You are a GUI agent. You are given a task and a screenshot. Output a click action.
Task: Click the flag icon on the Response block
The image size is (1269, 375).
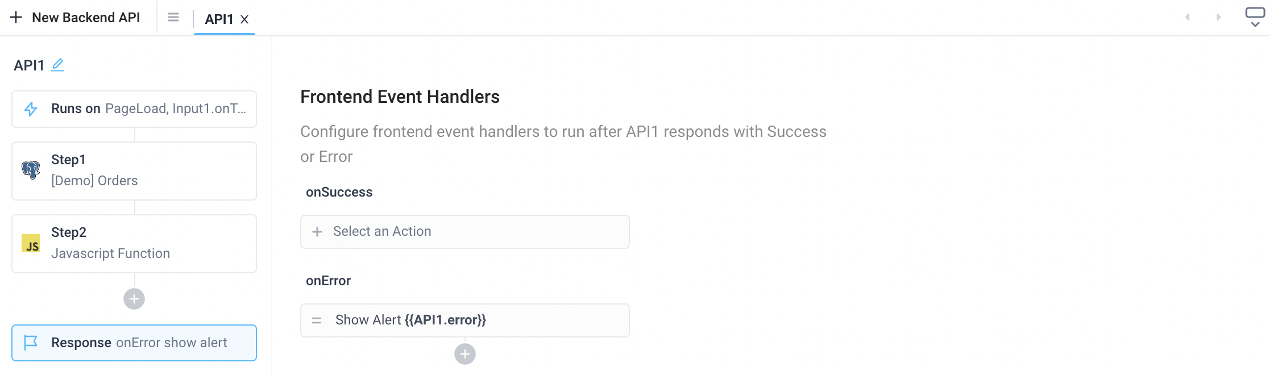click(x=31, y=342)
